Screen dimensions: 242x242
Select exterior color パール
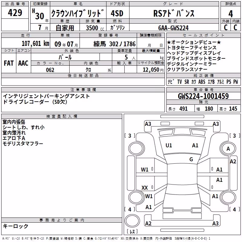click(x=65, y=57)
